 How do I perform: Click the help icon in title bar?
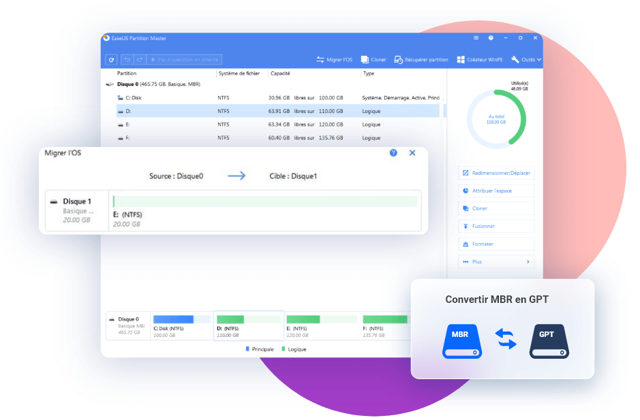click(491, 38)
